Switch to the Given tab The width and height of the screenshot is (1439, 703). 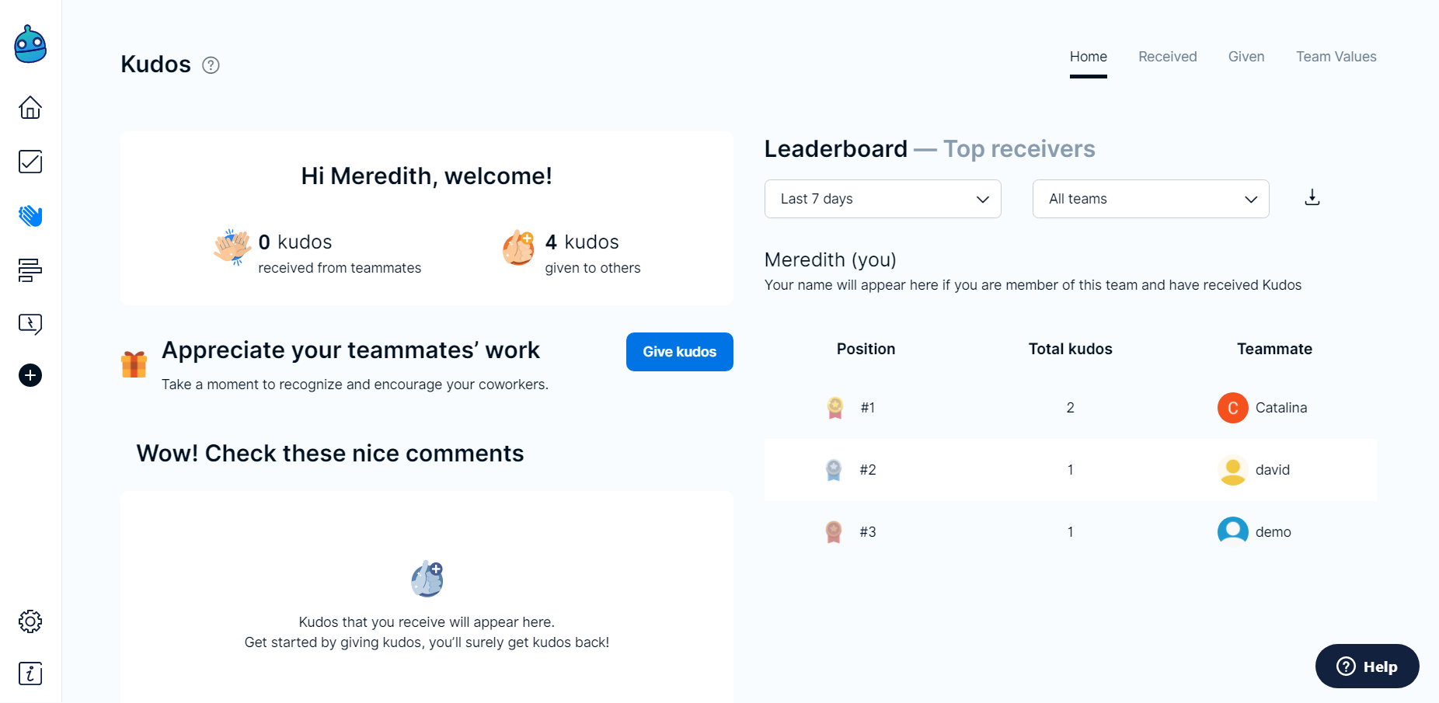click(x=1246, y=57)
